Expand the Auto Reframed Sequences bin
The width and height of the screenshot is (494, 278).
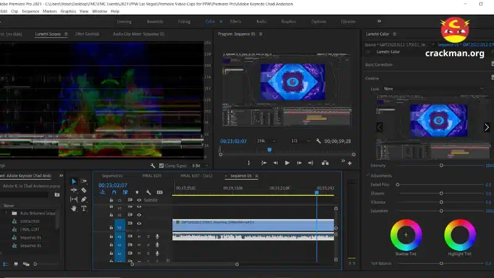6,213
